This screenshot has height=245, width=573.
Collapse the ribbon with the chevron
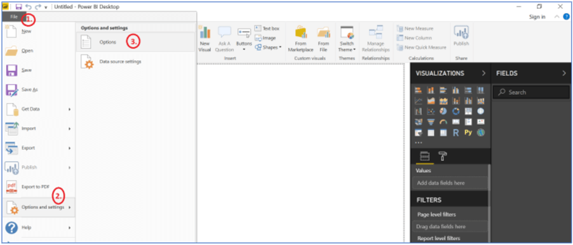tap(557, 16)
